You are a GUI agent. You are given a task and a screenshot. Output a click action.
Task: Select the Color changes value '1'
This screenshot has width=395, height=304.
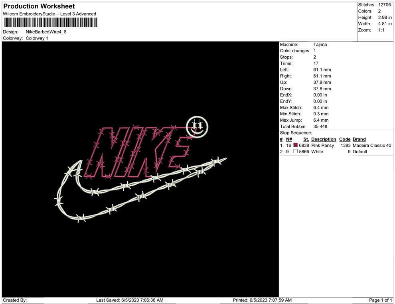(x=315, y=51)
